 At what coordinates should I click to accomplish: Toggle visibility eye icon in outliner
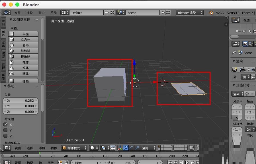pyautogui.click(x=244, y=31)
